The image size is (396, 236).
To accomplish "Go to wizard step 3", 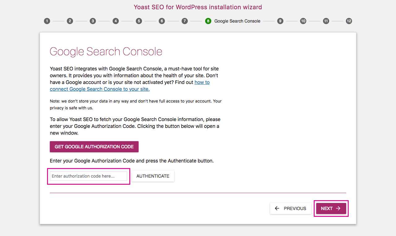I will 93,21.
